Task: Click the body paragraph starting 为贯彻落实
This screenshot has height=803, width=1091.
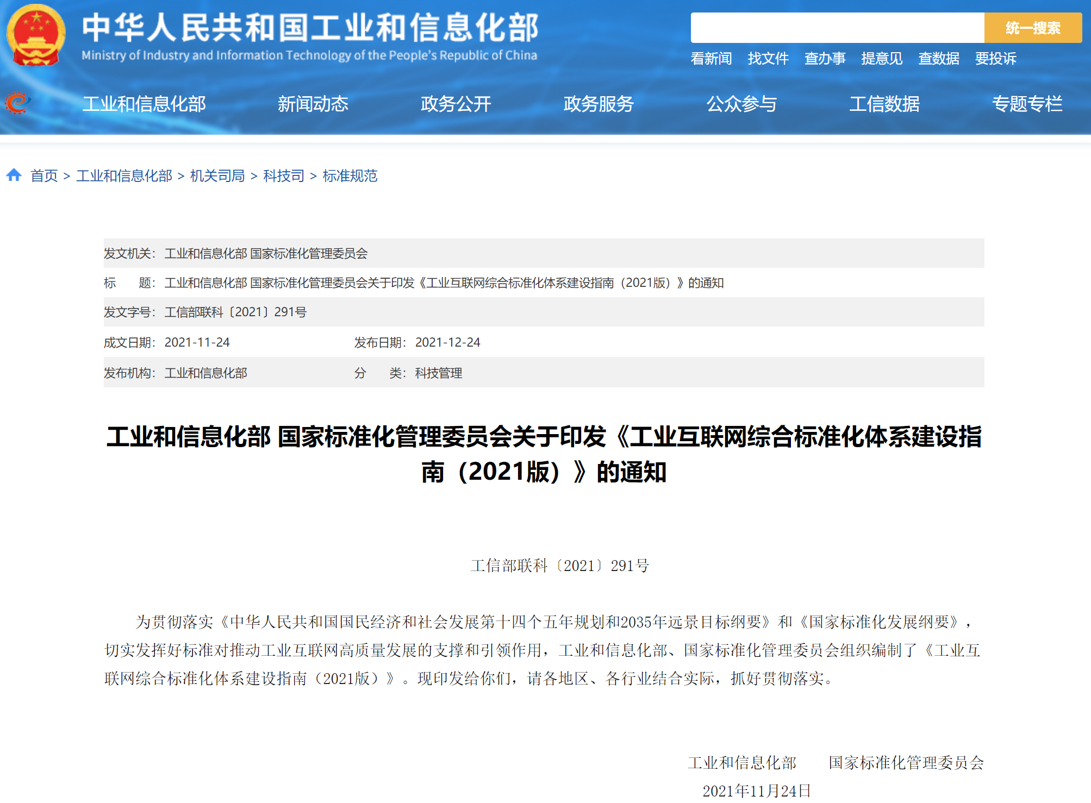Action: (x=544, y=650)
